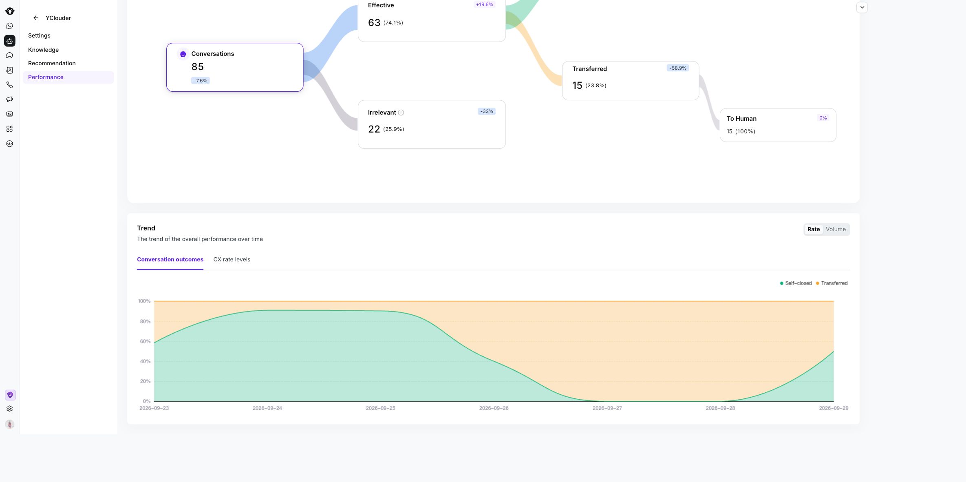Toggle the Transferred legend series

click(x=831, y=283)
